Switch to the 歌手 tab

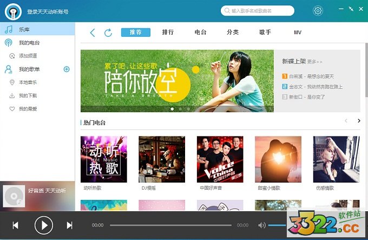click(265, 32)
